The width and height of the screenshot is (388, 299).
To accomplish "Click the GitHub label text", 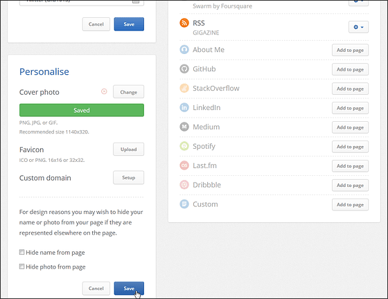I will (x=204, y=69).
